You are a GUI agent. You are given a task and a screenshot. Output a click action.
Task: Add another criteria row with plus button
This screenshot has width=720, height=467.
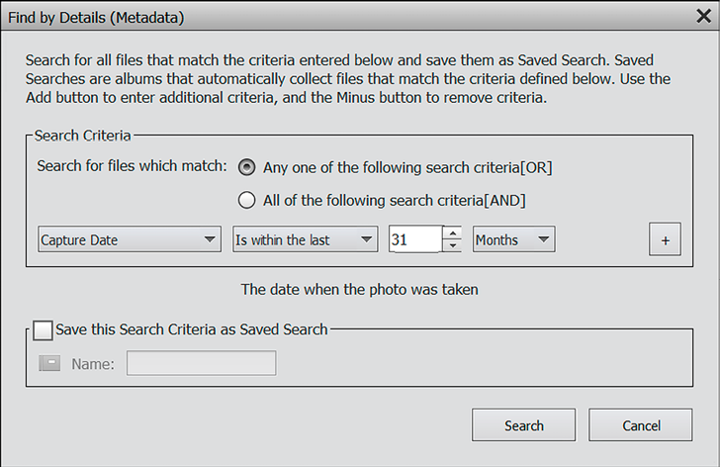pyautogui.click(x=665, y=239)
